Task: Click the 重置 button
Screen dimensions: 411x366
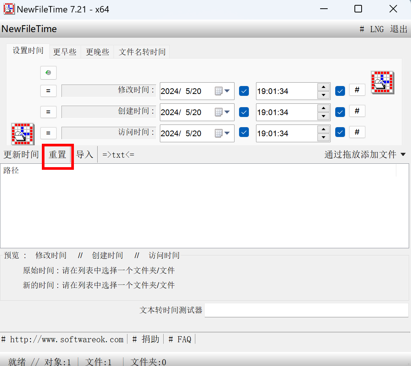Action: (57, 154)
